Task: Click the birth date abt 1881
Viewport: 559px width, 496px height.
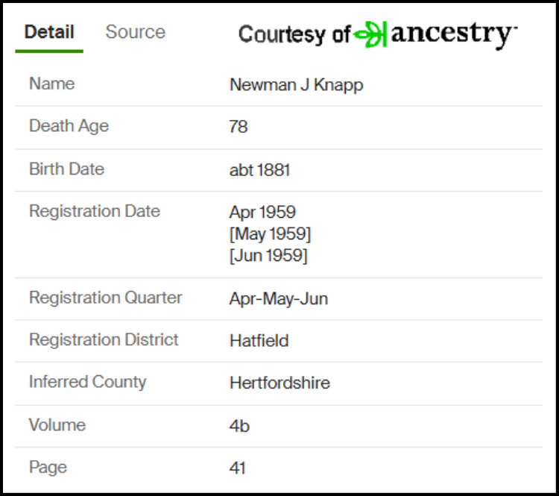Action: [259, 170]
